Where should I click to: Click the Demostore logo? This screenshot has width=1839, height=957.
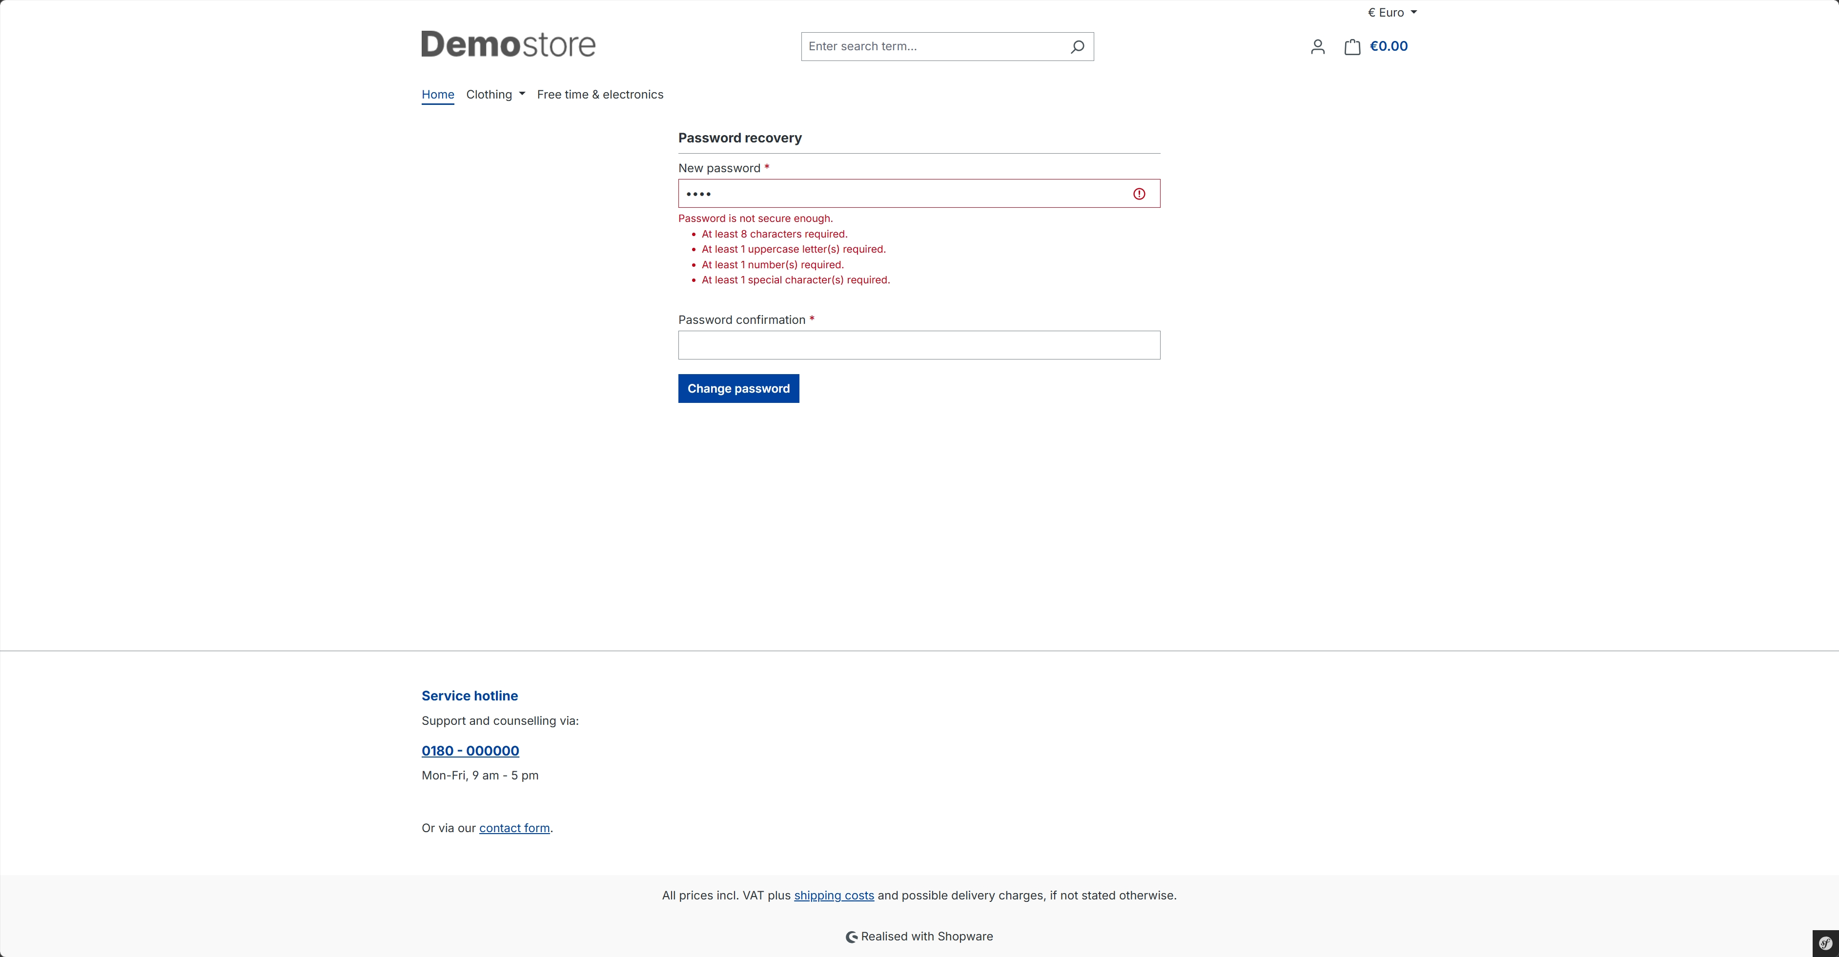tap(508, 44)
